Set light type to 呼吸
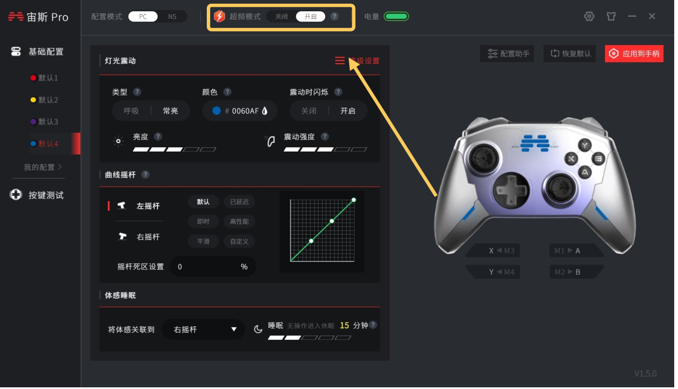The height and width of the screenshot is (389, 678). [x=132, y=111]
